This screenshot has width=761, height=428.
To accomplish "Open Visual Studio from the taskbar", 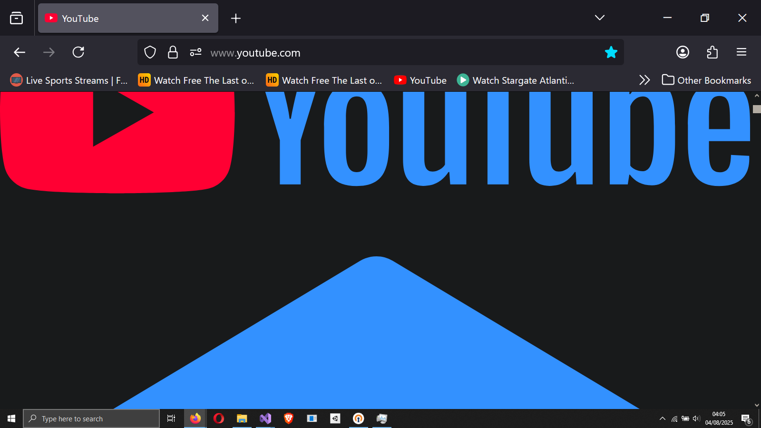I will 265,418.
